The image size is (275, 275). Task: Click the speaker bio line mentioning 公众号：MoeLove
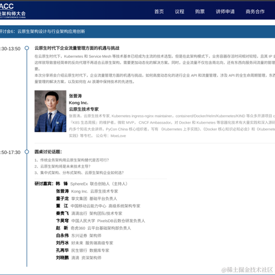pyautogui.click(x=97, y=136)
